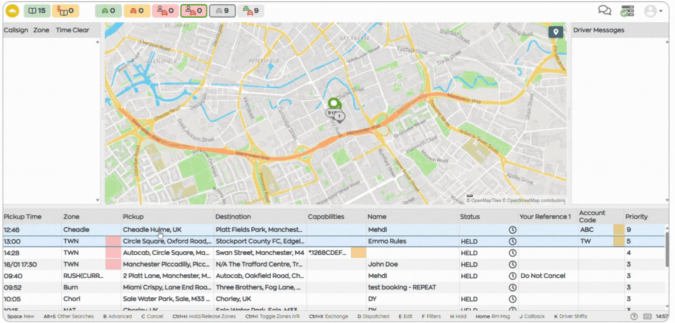Open the bookings counter showing 15

tap(36, 11)
